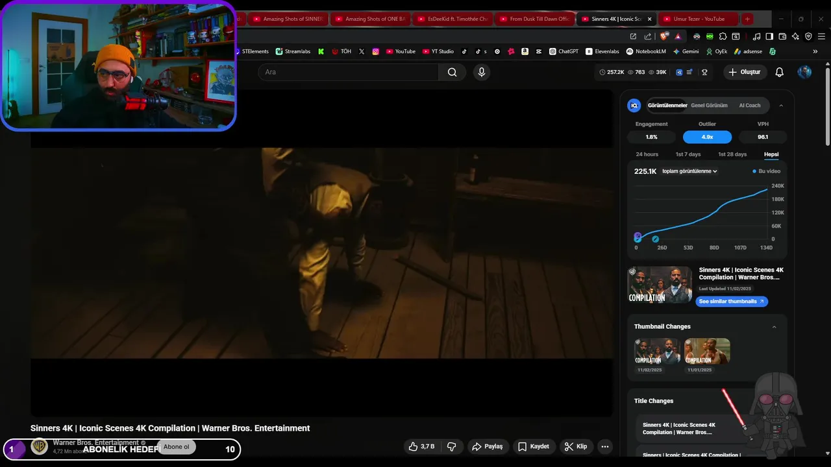Click Warner Bros. channel avatar
The image size is (831, 467).
(x=40, y=446)
